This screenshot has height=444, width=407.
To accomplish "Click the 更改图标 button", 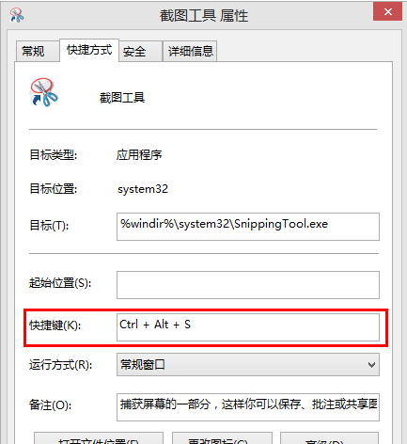I will 222,438.
